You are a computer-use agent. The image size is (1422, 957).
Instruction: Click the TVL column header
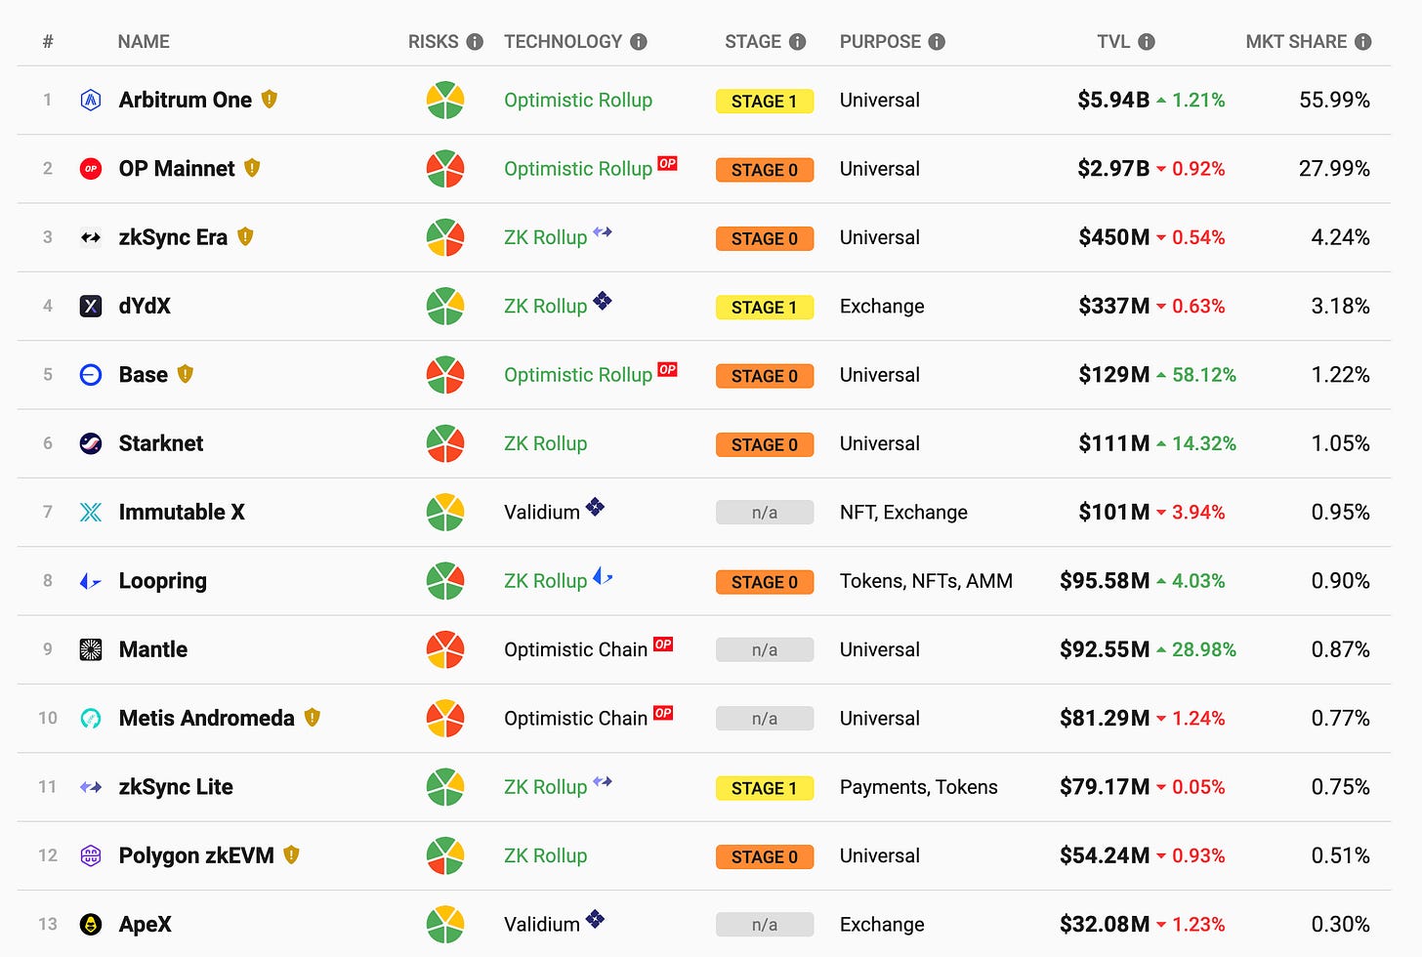pos(1113,42)
